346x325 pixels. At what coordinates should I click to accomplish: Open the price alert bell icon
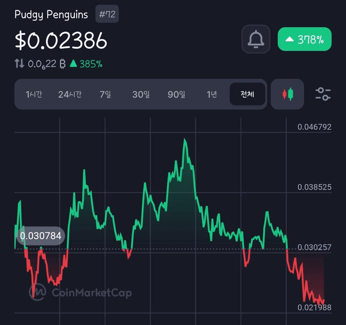(x=256, y=39)
